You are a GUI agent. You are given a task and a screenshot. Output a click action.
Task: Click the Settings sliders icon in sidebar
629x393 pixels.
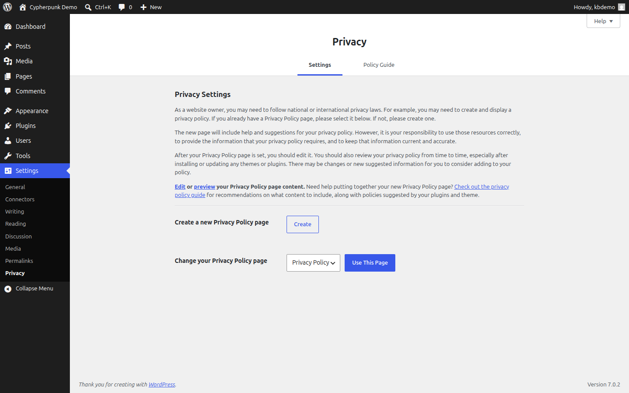8,171
